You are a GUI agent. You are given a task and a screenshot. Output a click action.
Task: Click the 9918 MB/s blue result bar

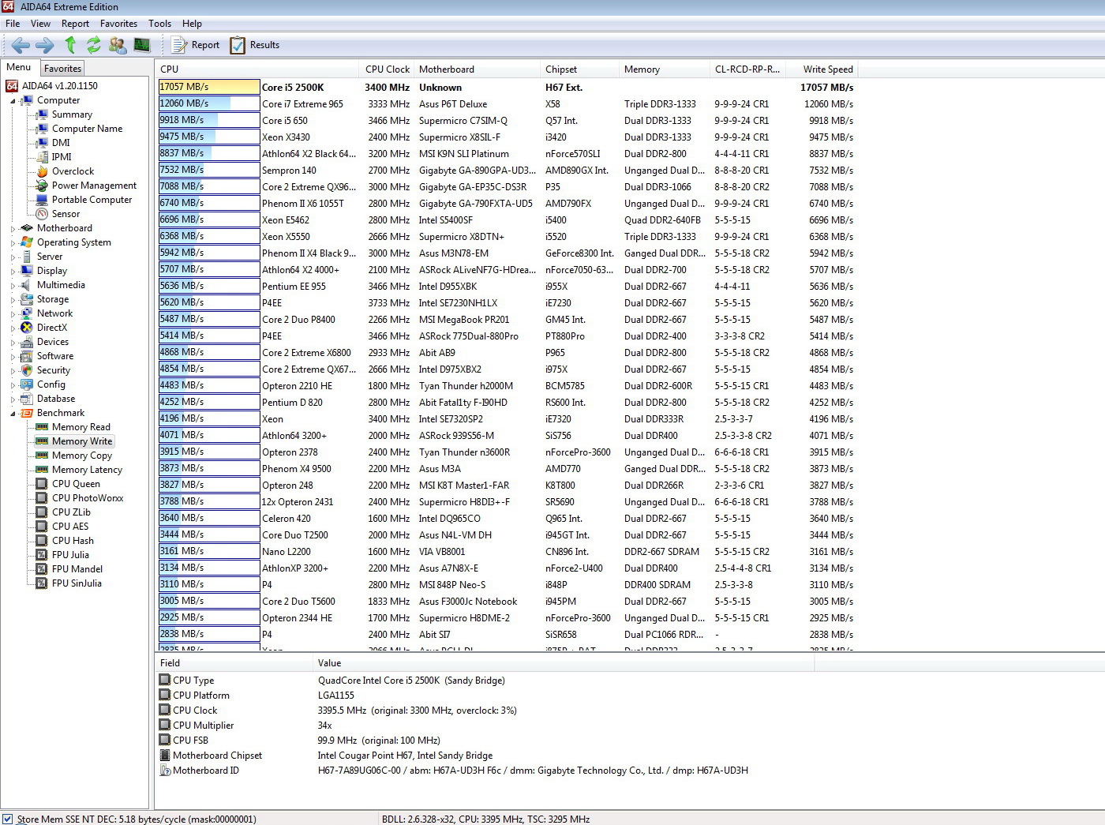(209, 120)
